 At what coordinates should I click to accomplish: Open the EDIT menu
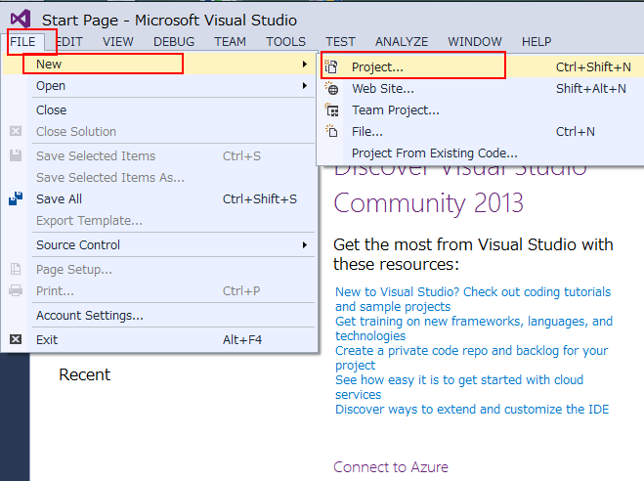pos(68,41)
